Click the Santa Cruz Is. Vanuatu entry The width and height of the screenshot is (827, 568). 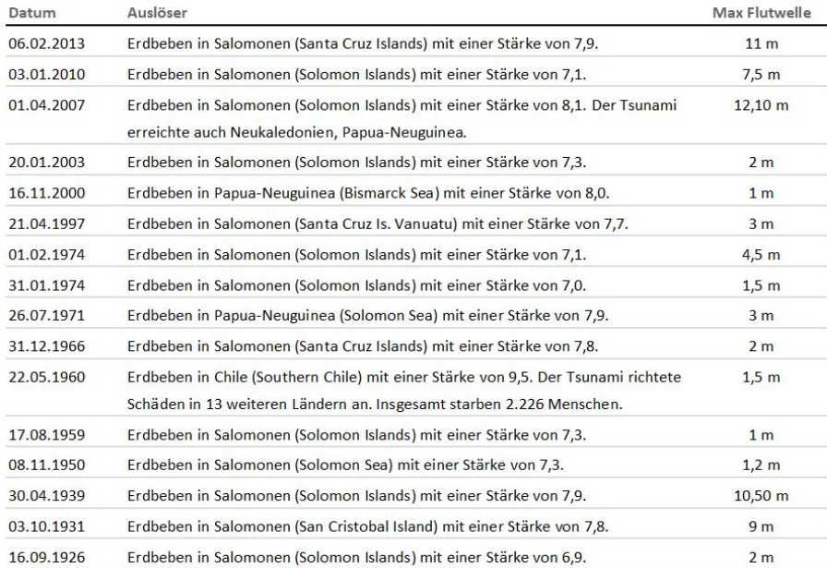pos(378,224)
